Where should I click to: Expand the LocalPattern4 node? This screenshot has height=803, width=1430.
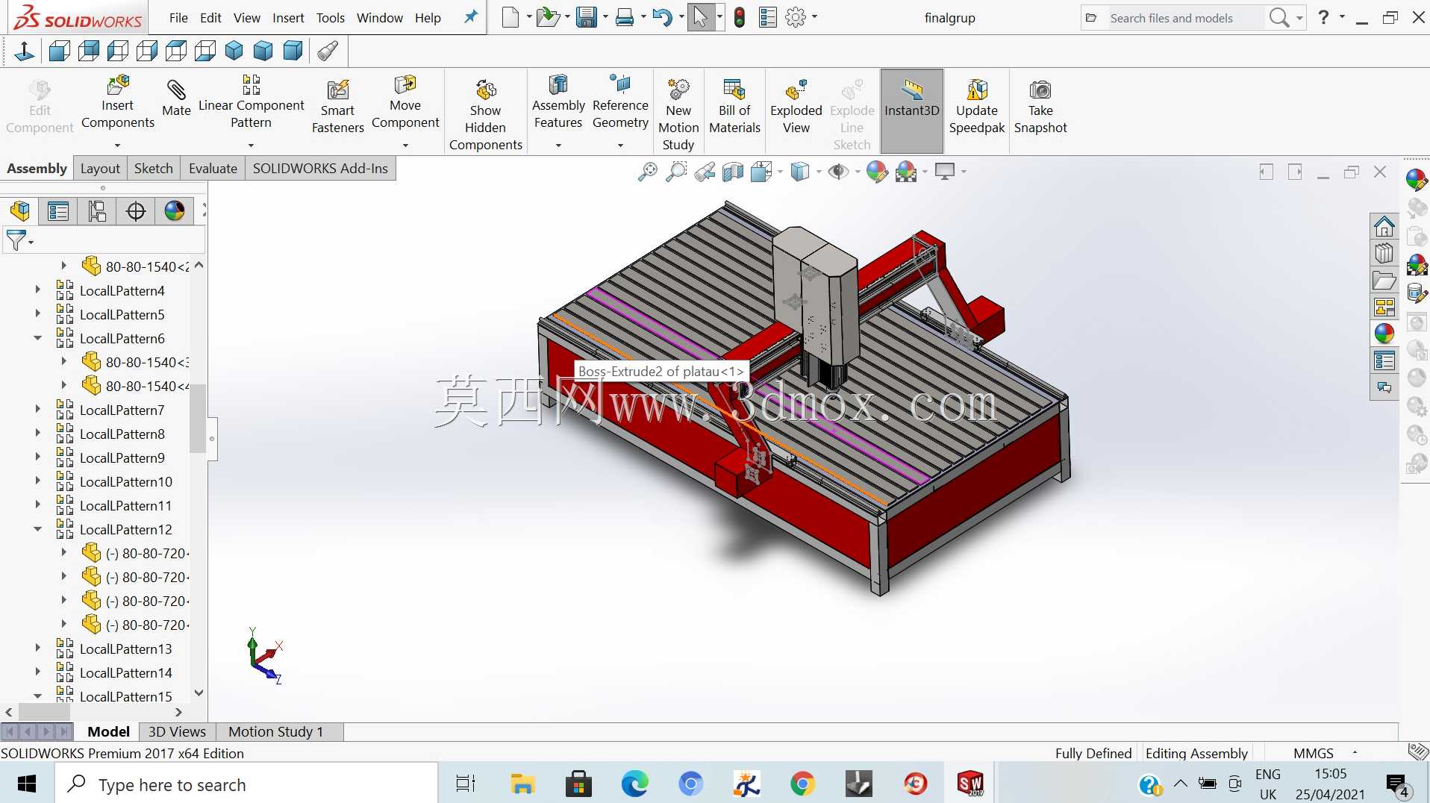pyautogui.click(x=37, y=290)
